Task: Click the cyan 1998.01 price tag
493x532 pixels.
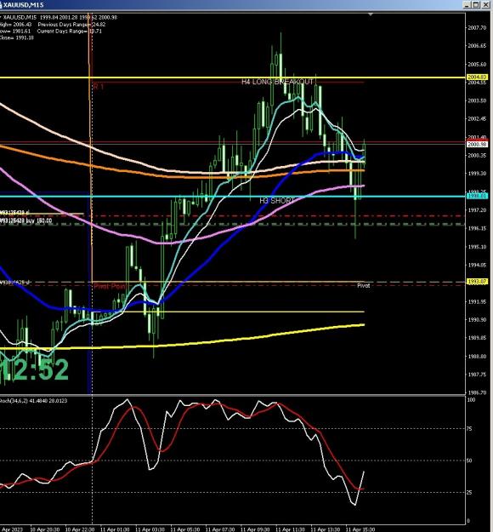Action: (x=477, y=196)
